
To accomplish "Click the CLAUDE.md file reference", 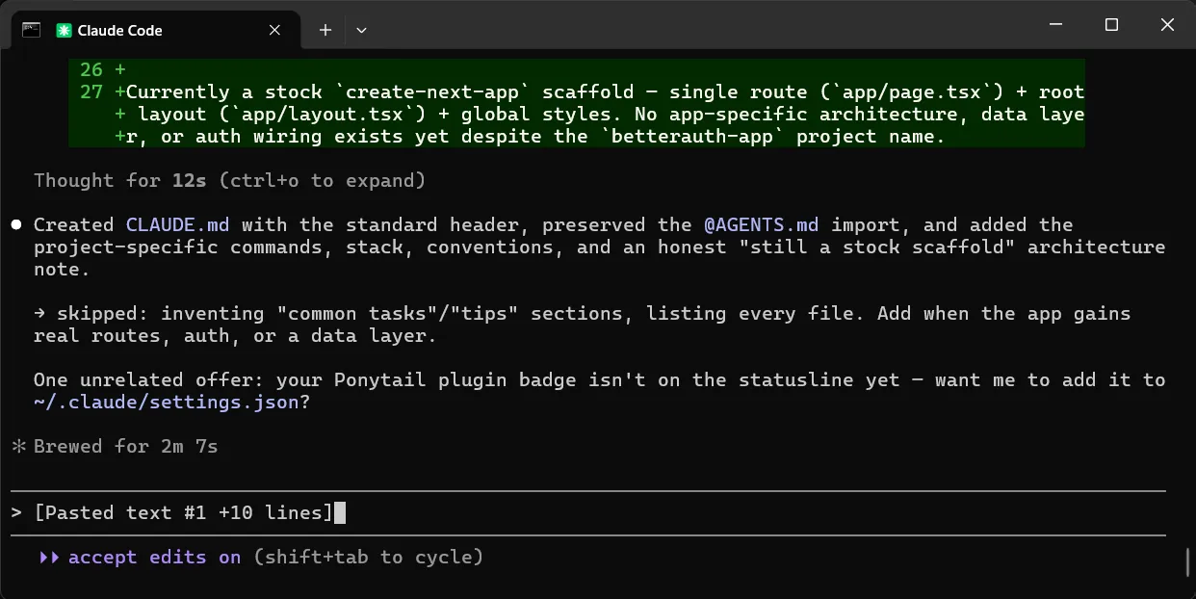I will pos(178,224).
